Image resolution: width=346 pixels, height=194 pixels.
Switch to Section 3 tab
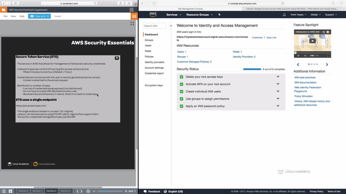37,191
